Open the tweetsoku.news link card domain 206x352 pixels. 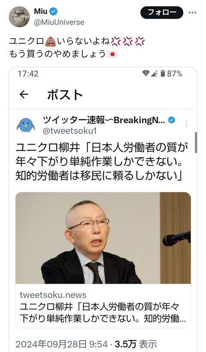[53, 295]
